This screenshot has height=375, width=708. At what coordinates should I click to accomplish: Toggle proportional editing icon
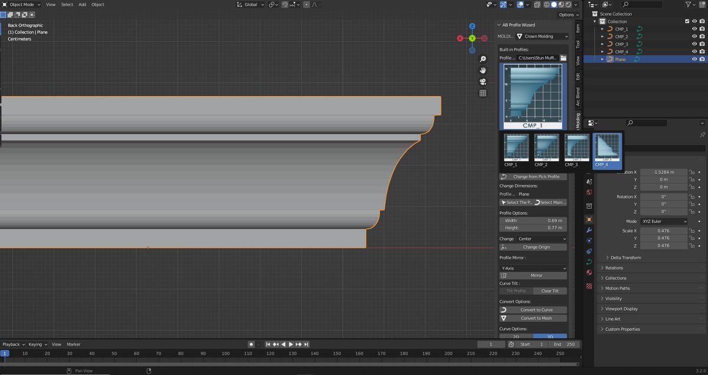point(306,4)
